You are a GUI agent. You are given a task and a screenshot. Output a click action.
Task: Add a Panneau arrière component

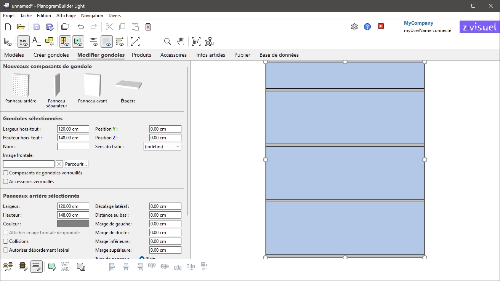tap(21, 88)
